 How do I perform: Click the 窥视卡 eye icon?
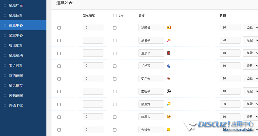pos(169,91)
